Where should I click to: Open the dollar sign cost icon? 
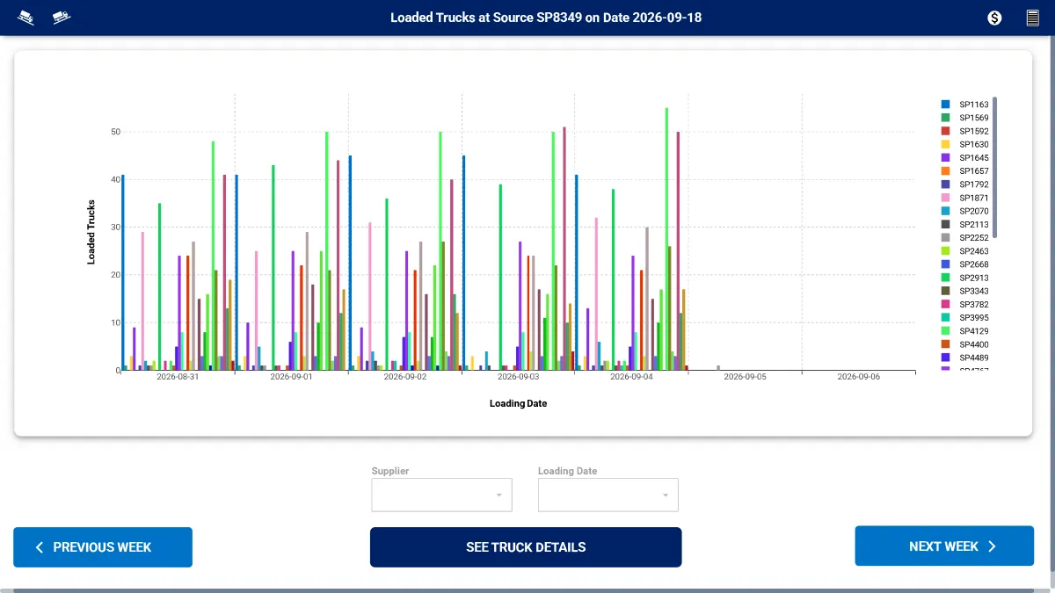point(994,18)
